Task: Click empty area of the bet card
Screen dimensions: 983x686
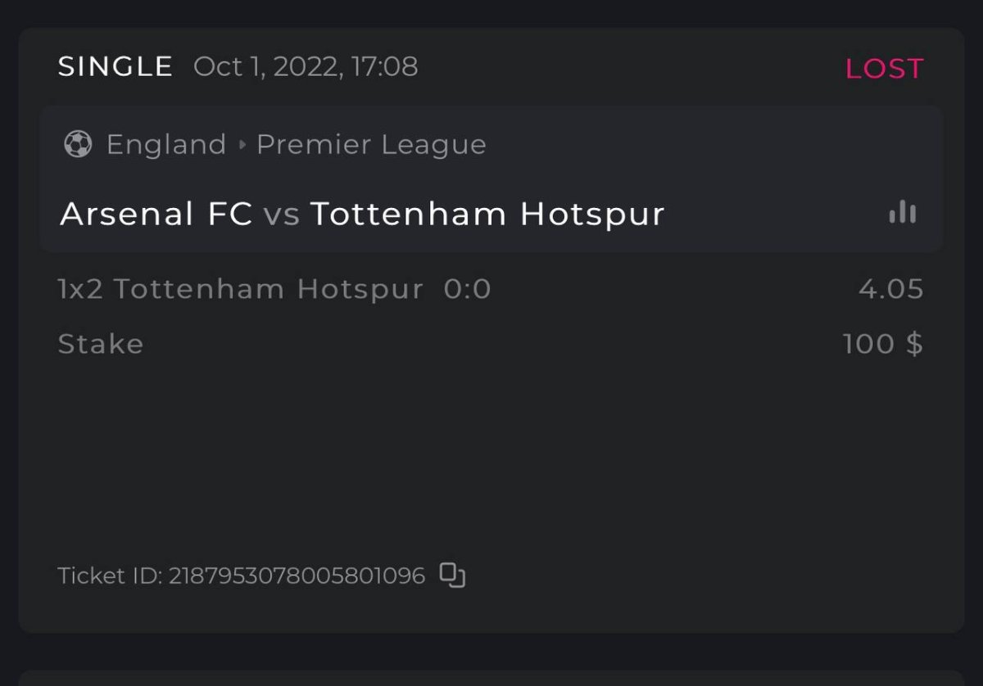Action: click(491, 458)
